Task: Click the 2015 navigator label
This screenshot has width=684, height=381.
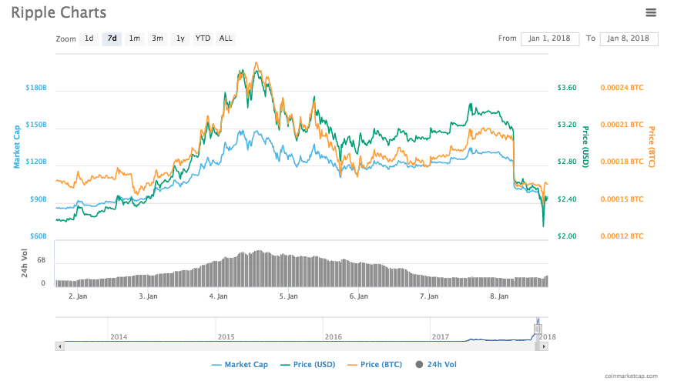Action: click(x=226, y=337)
